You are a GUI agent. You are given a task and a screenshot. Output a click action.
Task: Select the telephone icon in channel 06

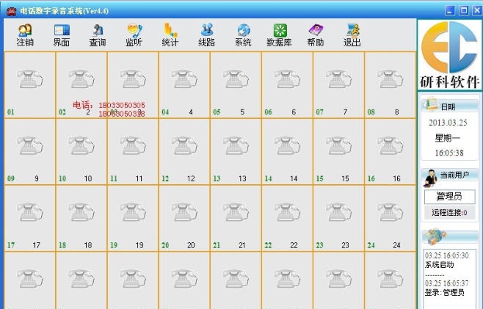pos(287,79)
